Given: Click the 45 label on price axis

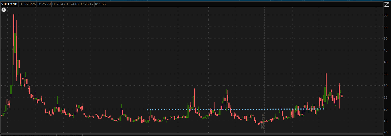Looking at the screenshot, I should tap(385, 50).
